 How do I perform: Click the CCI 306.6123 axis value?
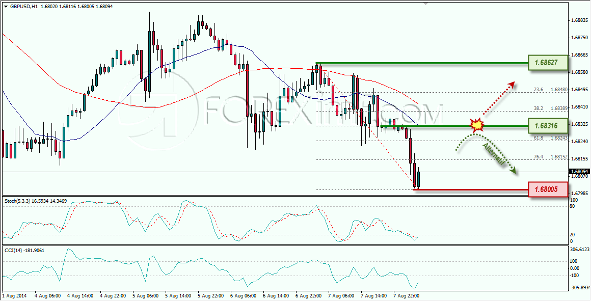pyautogui.click(x=580, y=250)
